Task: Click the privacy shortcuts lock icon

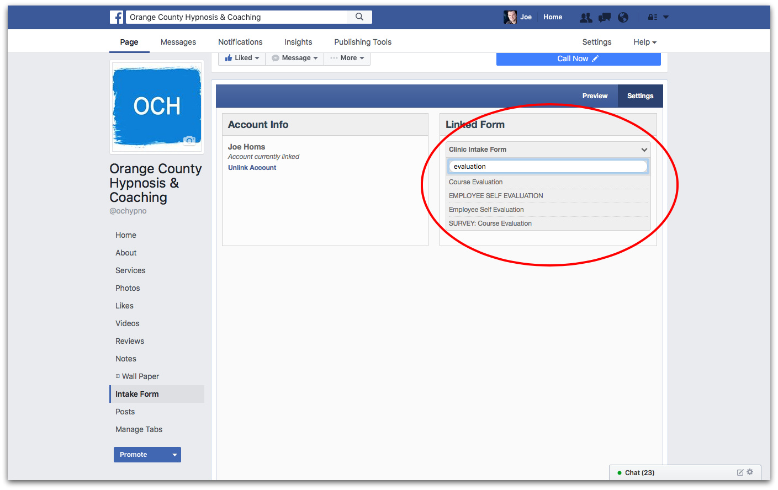Action: coord(652,18)
